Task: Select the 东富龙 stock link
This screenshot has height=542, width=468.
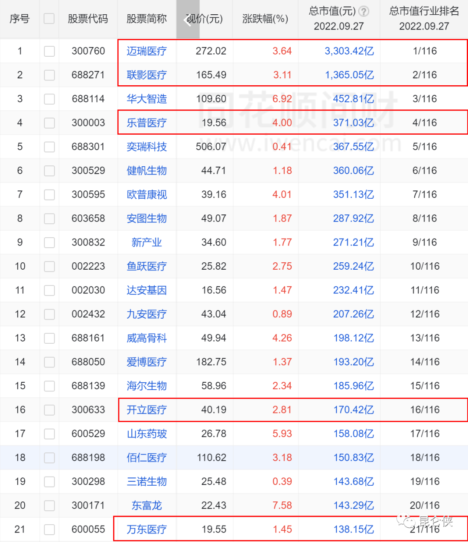Action: tap(146, 506)
